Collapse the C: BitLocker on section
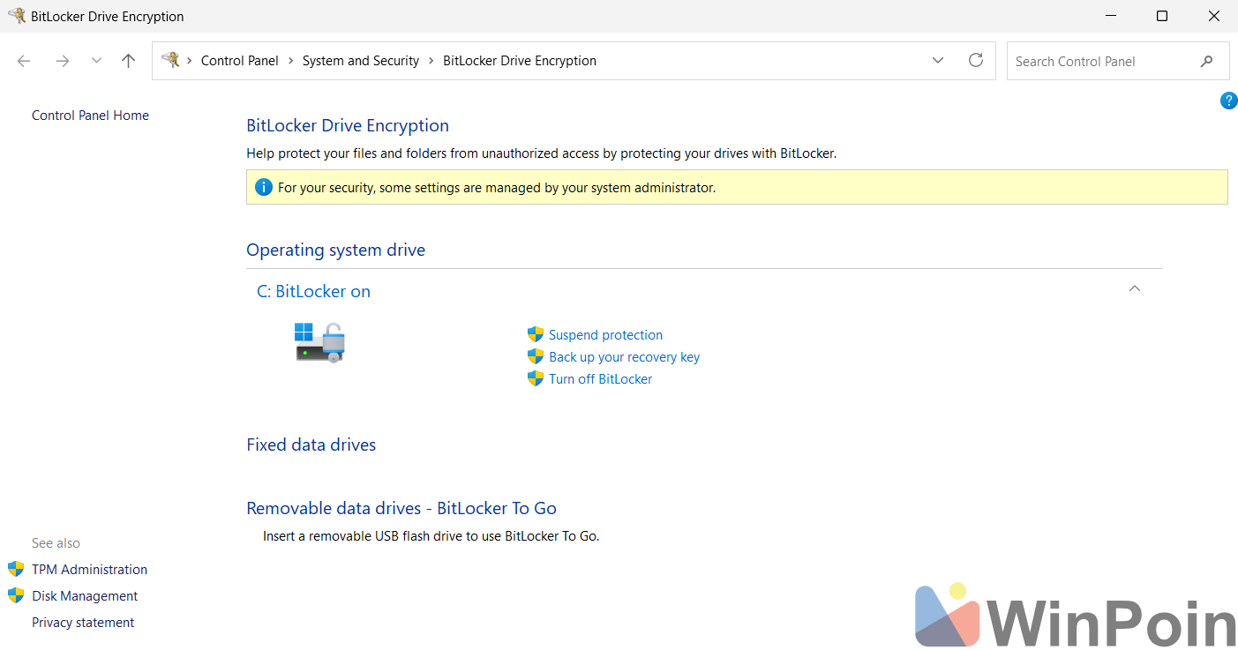Viewport: 1238px width, 650px height. (1135, 288)
